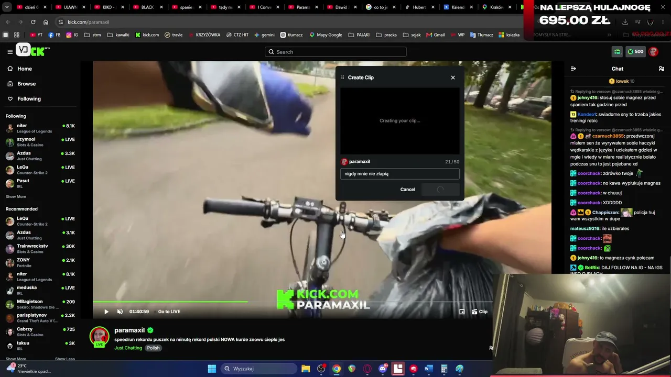
Task: Collapse Recommended list with Show Less
Action: point(65,359)
